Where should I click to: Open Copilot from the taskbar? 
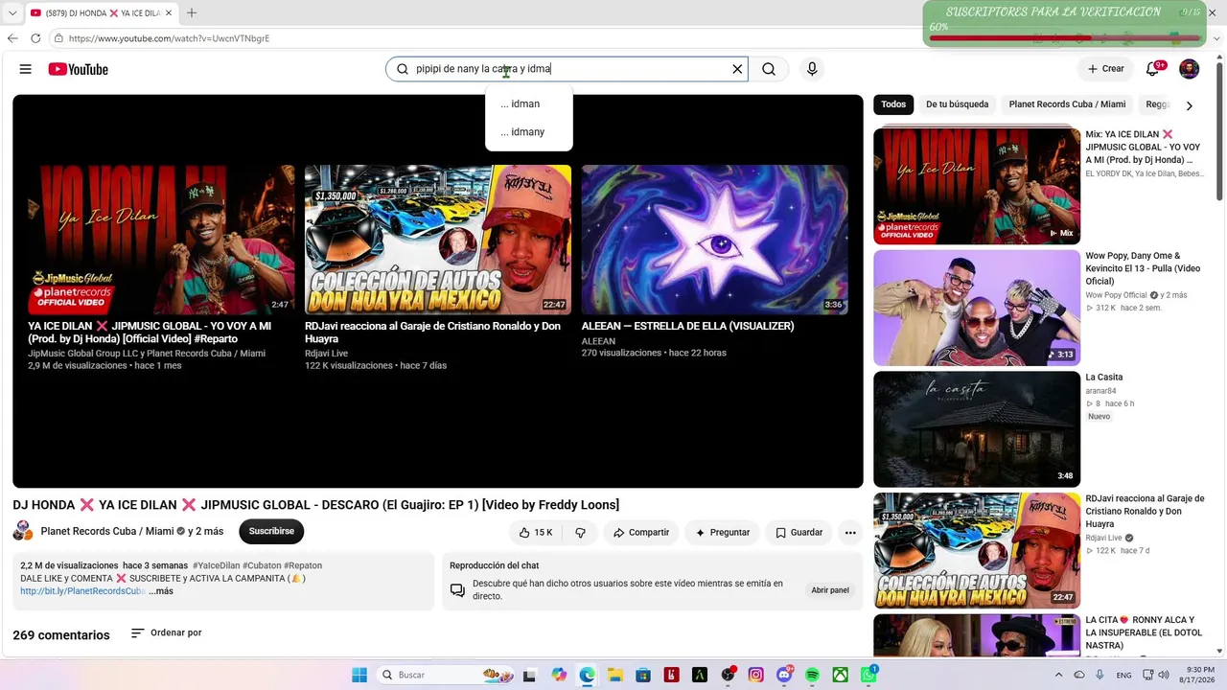[559, 675]
